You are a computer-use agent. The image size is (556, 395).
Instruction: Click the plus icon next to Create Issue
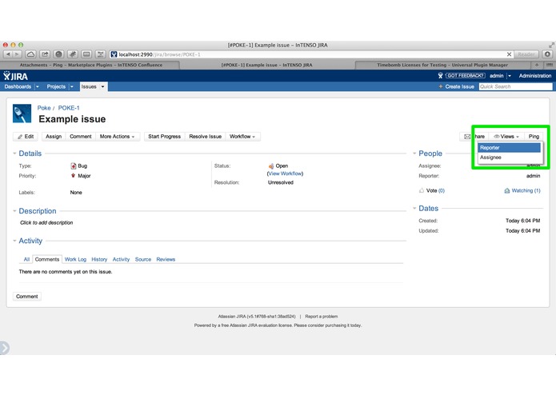click(441, 86)
